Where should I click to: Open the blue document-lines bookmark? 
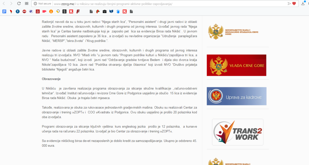4,12
